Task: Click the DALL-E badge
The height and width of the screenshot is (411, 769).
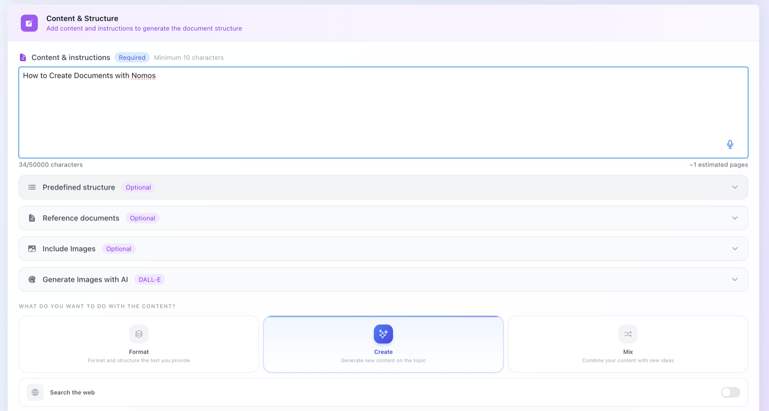Action: pos(150,279)
